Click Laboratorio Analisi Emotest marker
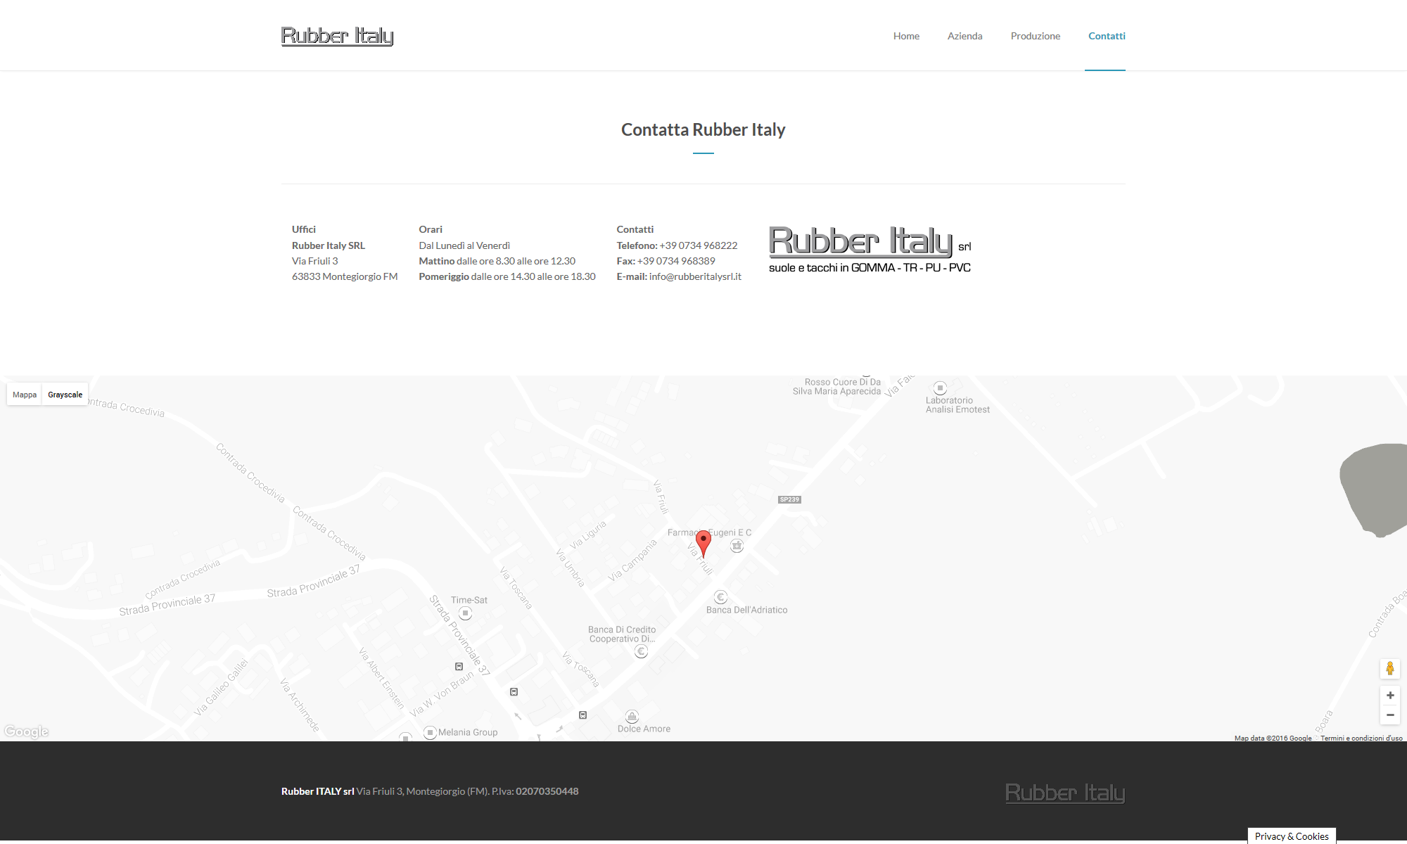 pos(940,388)
